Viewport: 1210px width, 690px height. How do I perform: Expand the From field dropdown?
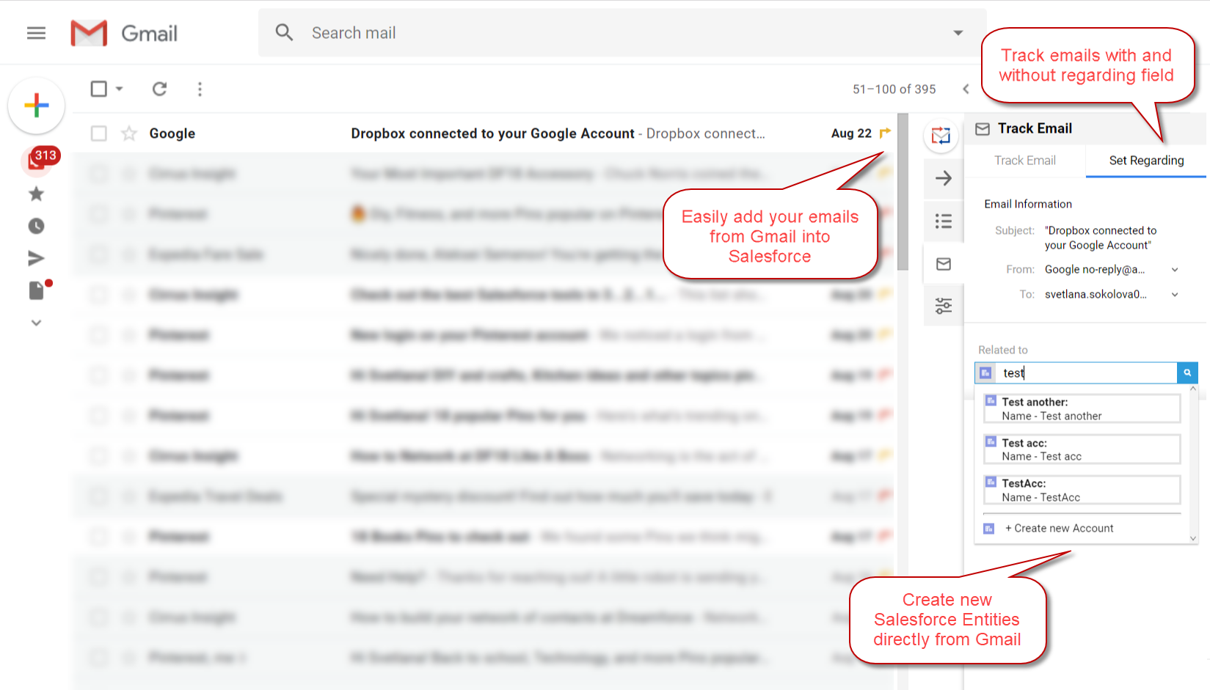(1174, 270)
